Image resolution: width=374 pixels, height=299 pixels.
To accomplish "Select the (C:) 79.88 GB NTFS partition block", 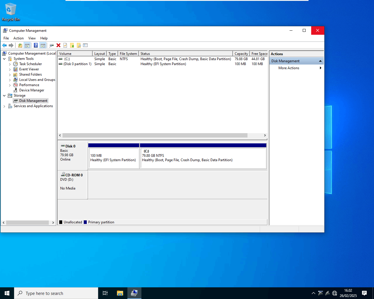I will [203, 156].
